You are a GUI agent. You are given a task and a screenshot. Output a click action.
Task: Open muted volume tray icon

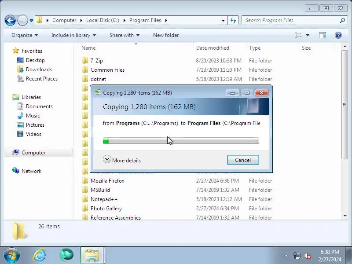pos(308,256)
